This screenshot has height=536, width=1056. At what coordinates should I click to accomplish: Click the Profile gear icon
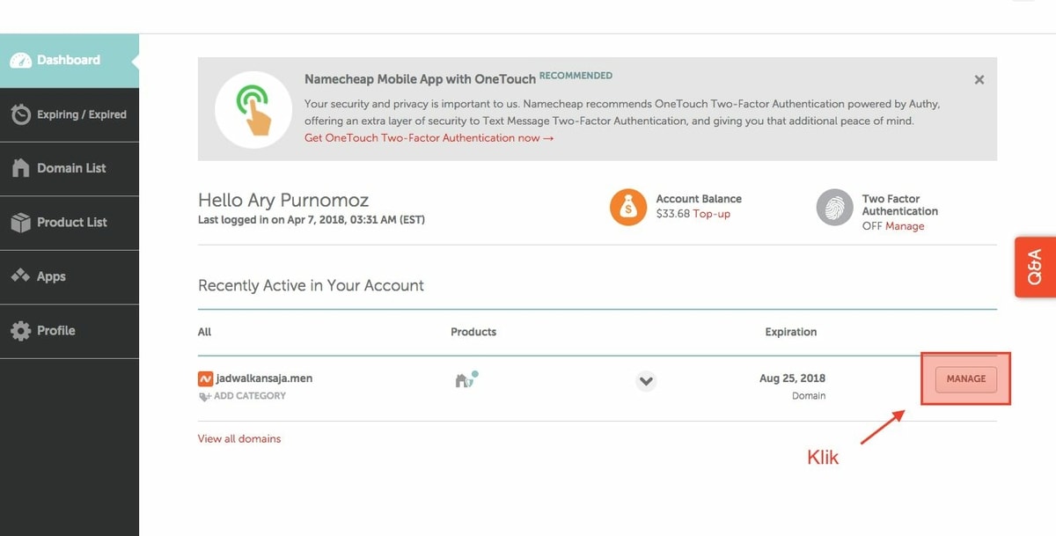pos(20,331)
